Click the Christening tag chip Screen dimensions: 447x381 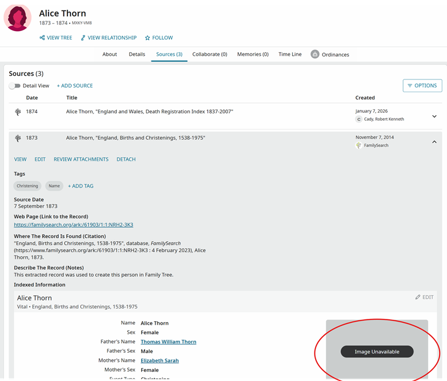coord(28,186)
